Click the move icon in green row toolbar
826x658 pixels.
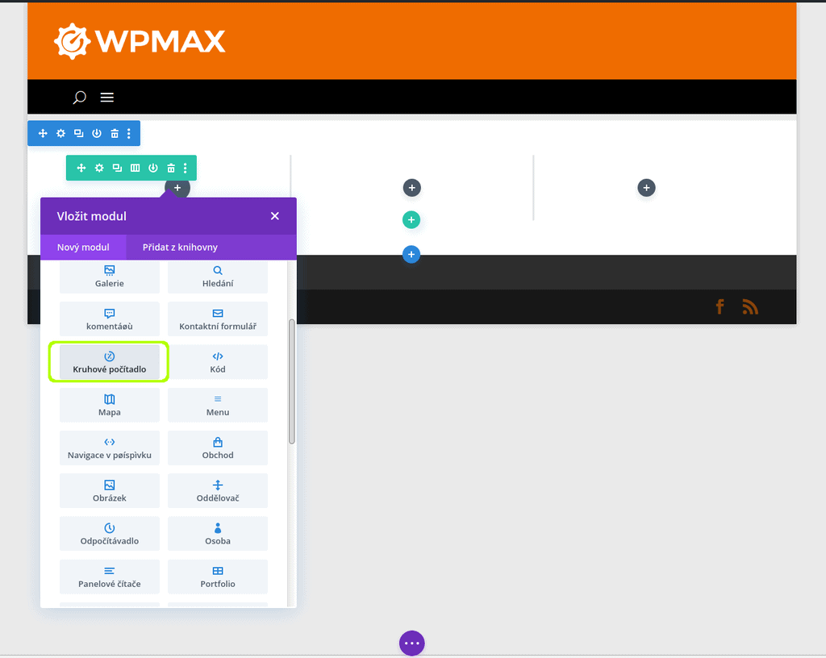point(81,168)
